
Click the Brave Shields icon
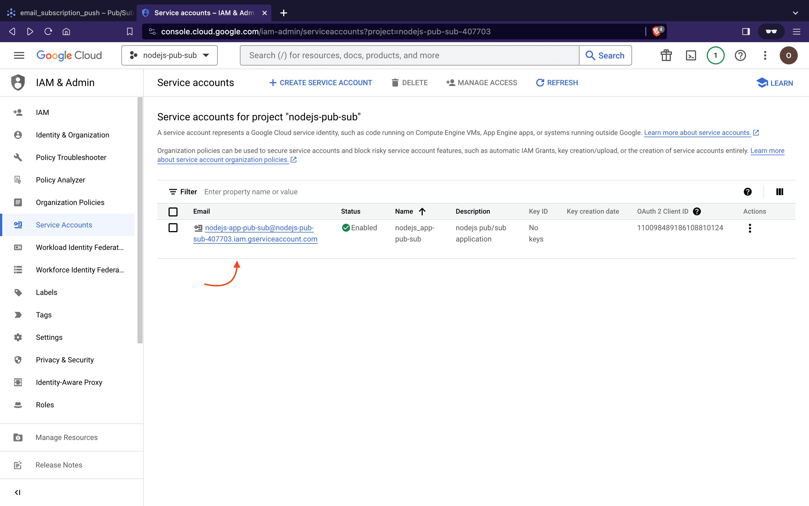(657, 31)
